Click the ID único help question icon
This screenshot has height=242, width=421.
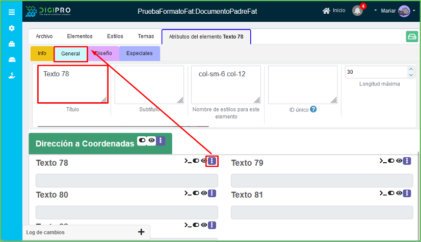313,109
